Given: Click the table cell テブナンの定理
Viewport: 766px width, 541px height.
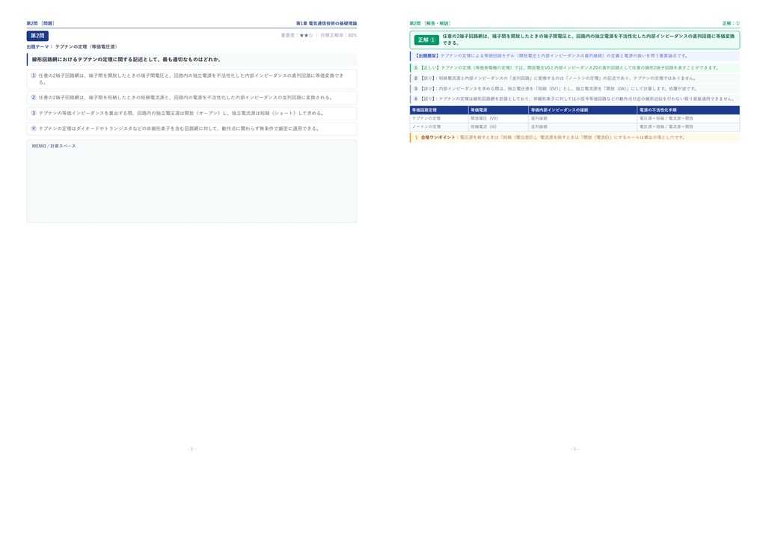Looking at the screenshot, I should [x=438, y=119].
